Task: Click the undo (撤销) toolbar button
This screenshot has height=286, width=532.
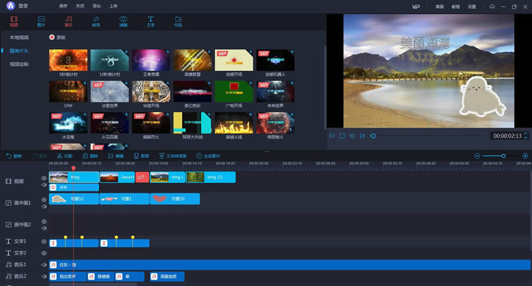Action: click(14, 156)
